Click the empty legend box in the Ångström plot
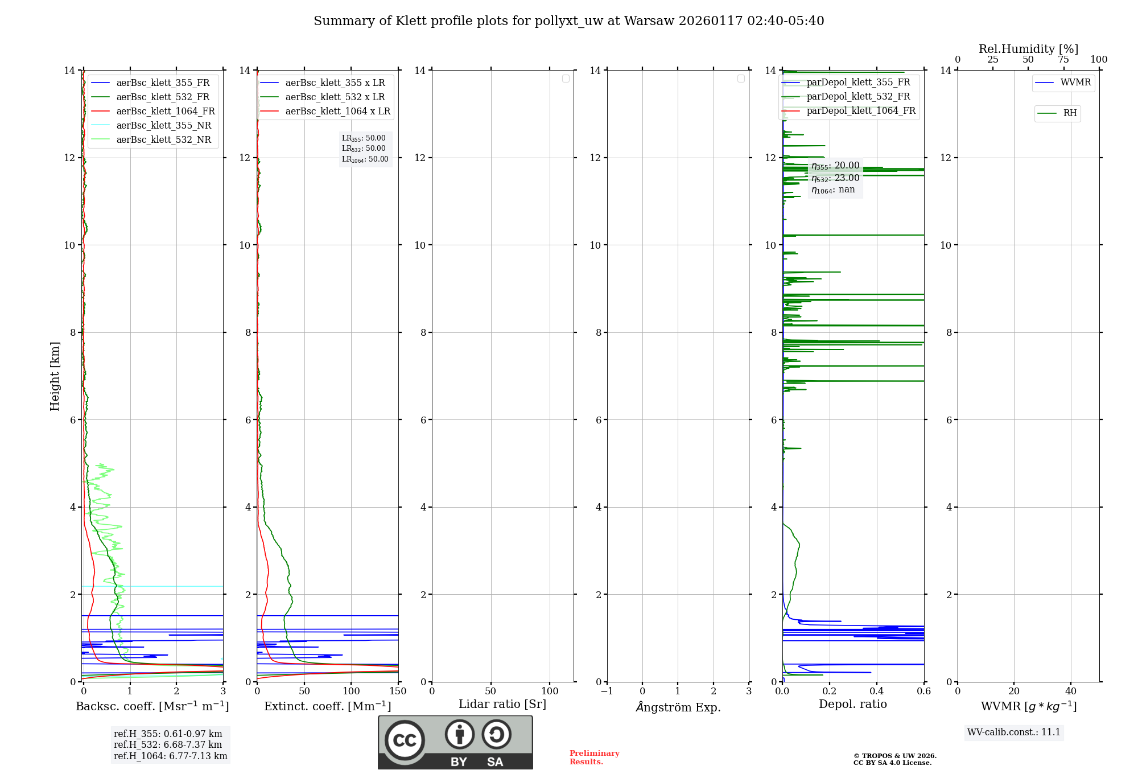The image size is (1138, 774). pyautogui.click(x=741, y=79)
